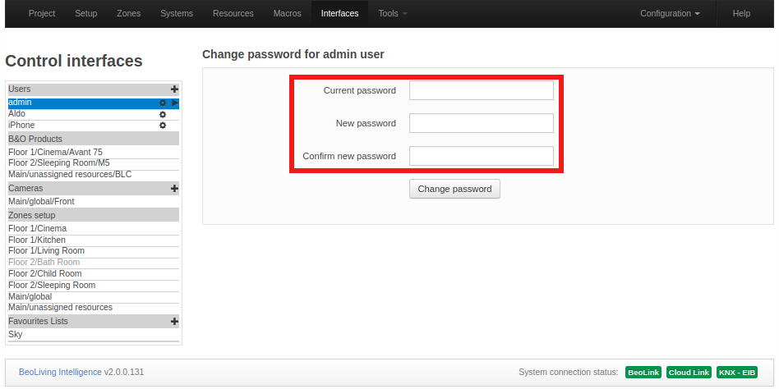Add a Favourites List with plus icon
Screen dimensions: 779x389
click(x=174, y=322)
